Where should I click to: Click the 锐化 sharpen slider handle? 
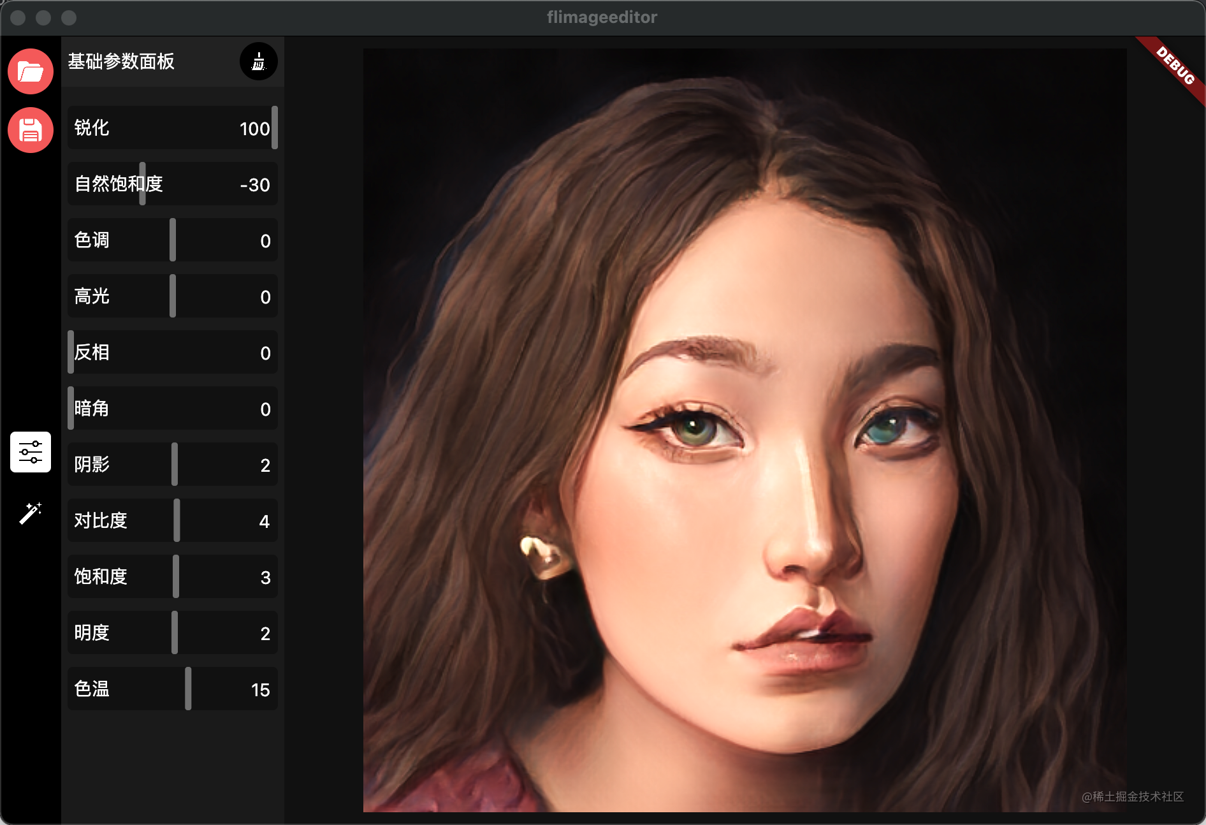pos(275,128)
